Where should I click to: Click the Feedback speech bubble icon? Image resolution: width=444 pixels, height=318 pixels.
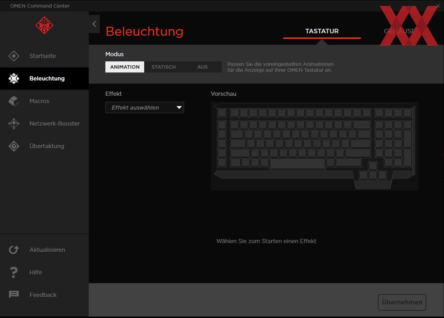coord(14,295)
